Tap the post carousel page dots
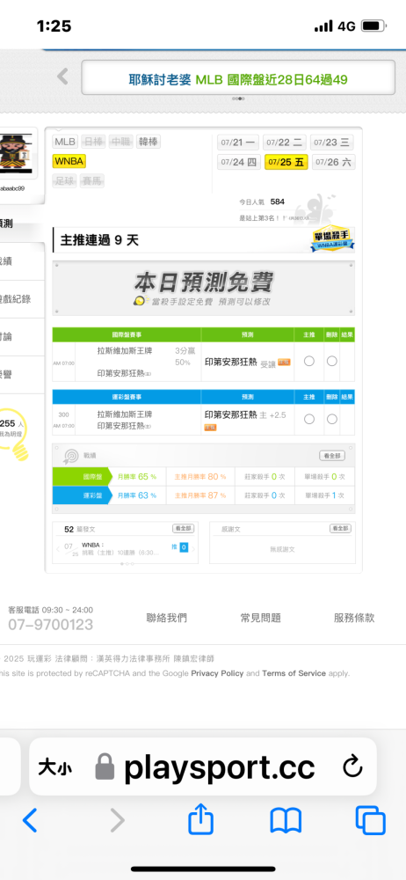The height and width of the screenshot is (880, 406). (x=127, y=563)
